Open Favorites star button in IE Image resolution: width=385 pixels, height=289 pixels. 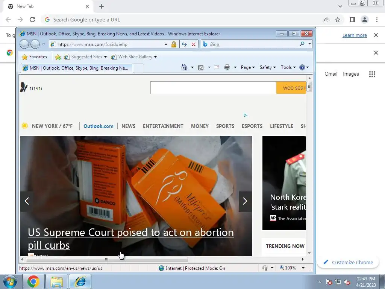pos(34,57)
